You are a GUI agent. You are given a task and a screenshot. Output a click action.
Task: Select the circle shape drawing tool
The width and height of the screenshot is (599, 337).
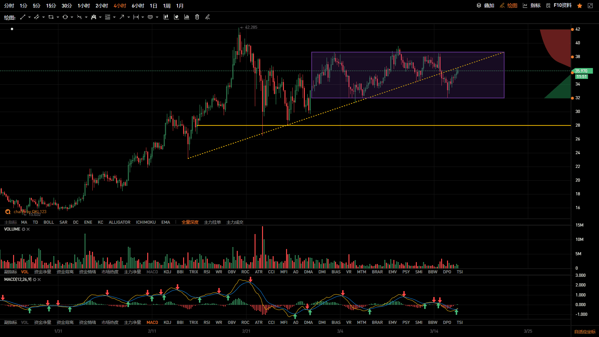[65, 17]
